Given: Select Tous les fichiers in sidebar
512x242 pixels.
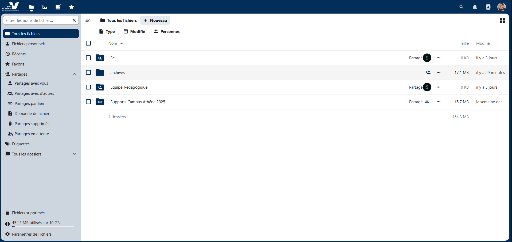Looking at the screenshot, I should click(x=41, y=34).
